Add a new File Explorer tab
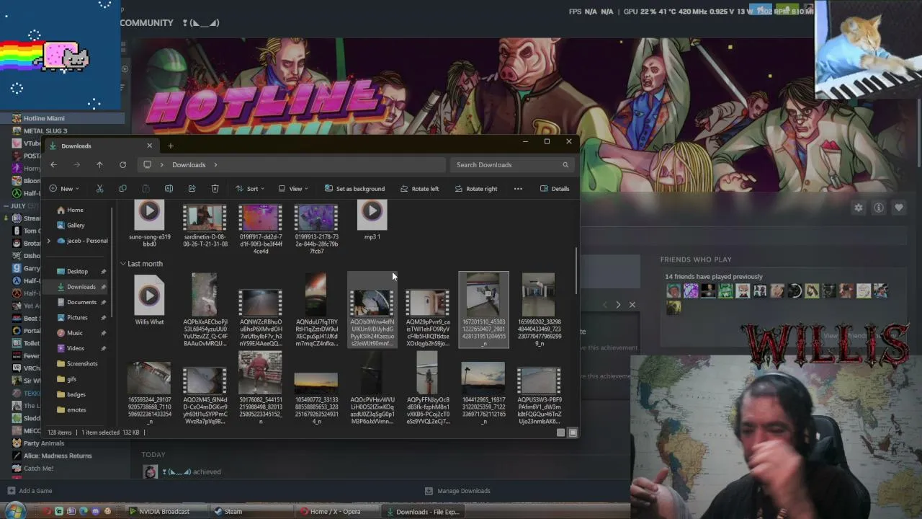 click(171, 146)
